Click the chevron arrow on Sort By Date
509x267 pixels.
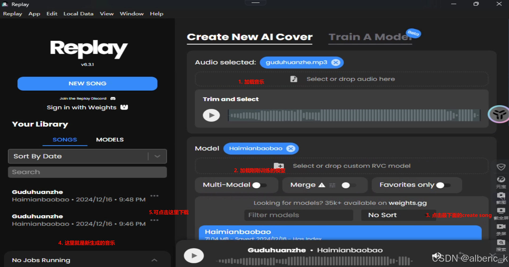[157, 156]
